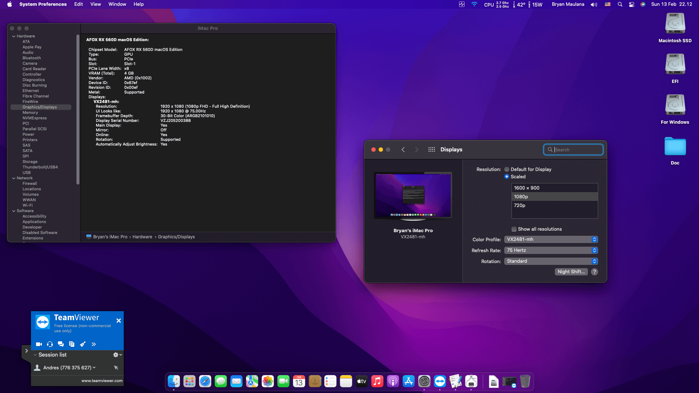The image size is (699, 393).
Task: Open Color Profile VX2481-mh dropdown
Action: (551, 239)
